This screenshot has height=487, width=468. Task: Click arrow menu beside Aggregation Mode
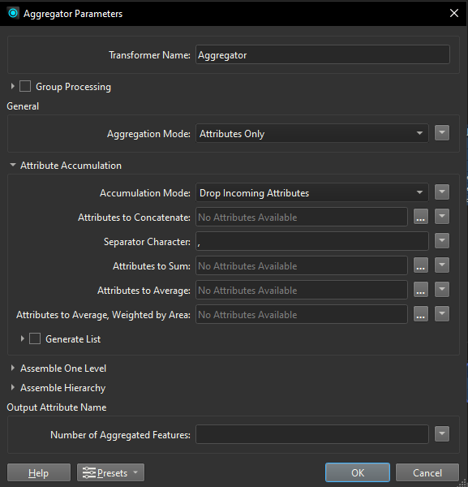[442, 133]
